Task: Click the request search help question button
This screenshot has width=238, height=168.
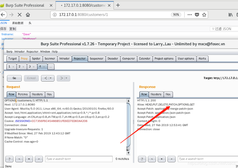Action: point(9,159)
